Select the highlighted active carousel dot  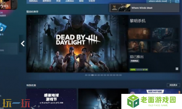pos(93,75)
